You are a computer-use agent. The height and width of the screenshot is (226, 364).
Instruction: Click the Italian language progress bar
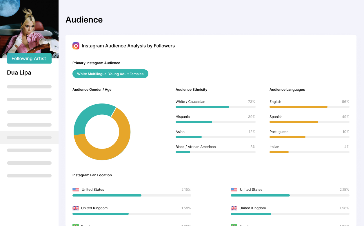[x=310, y=152]
